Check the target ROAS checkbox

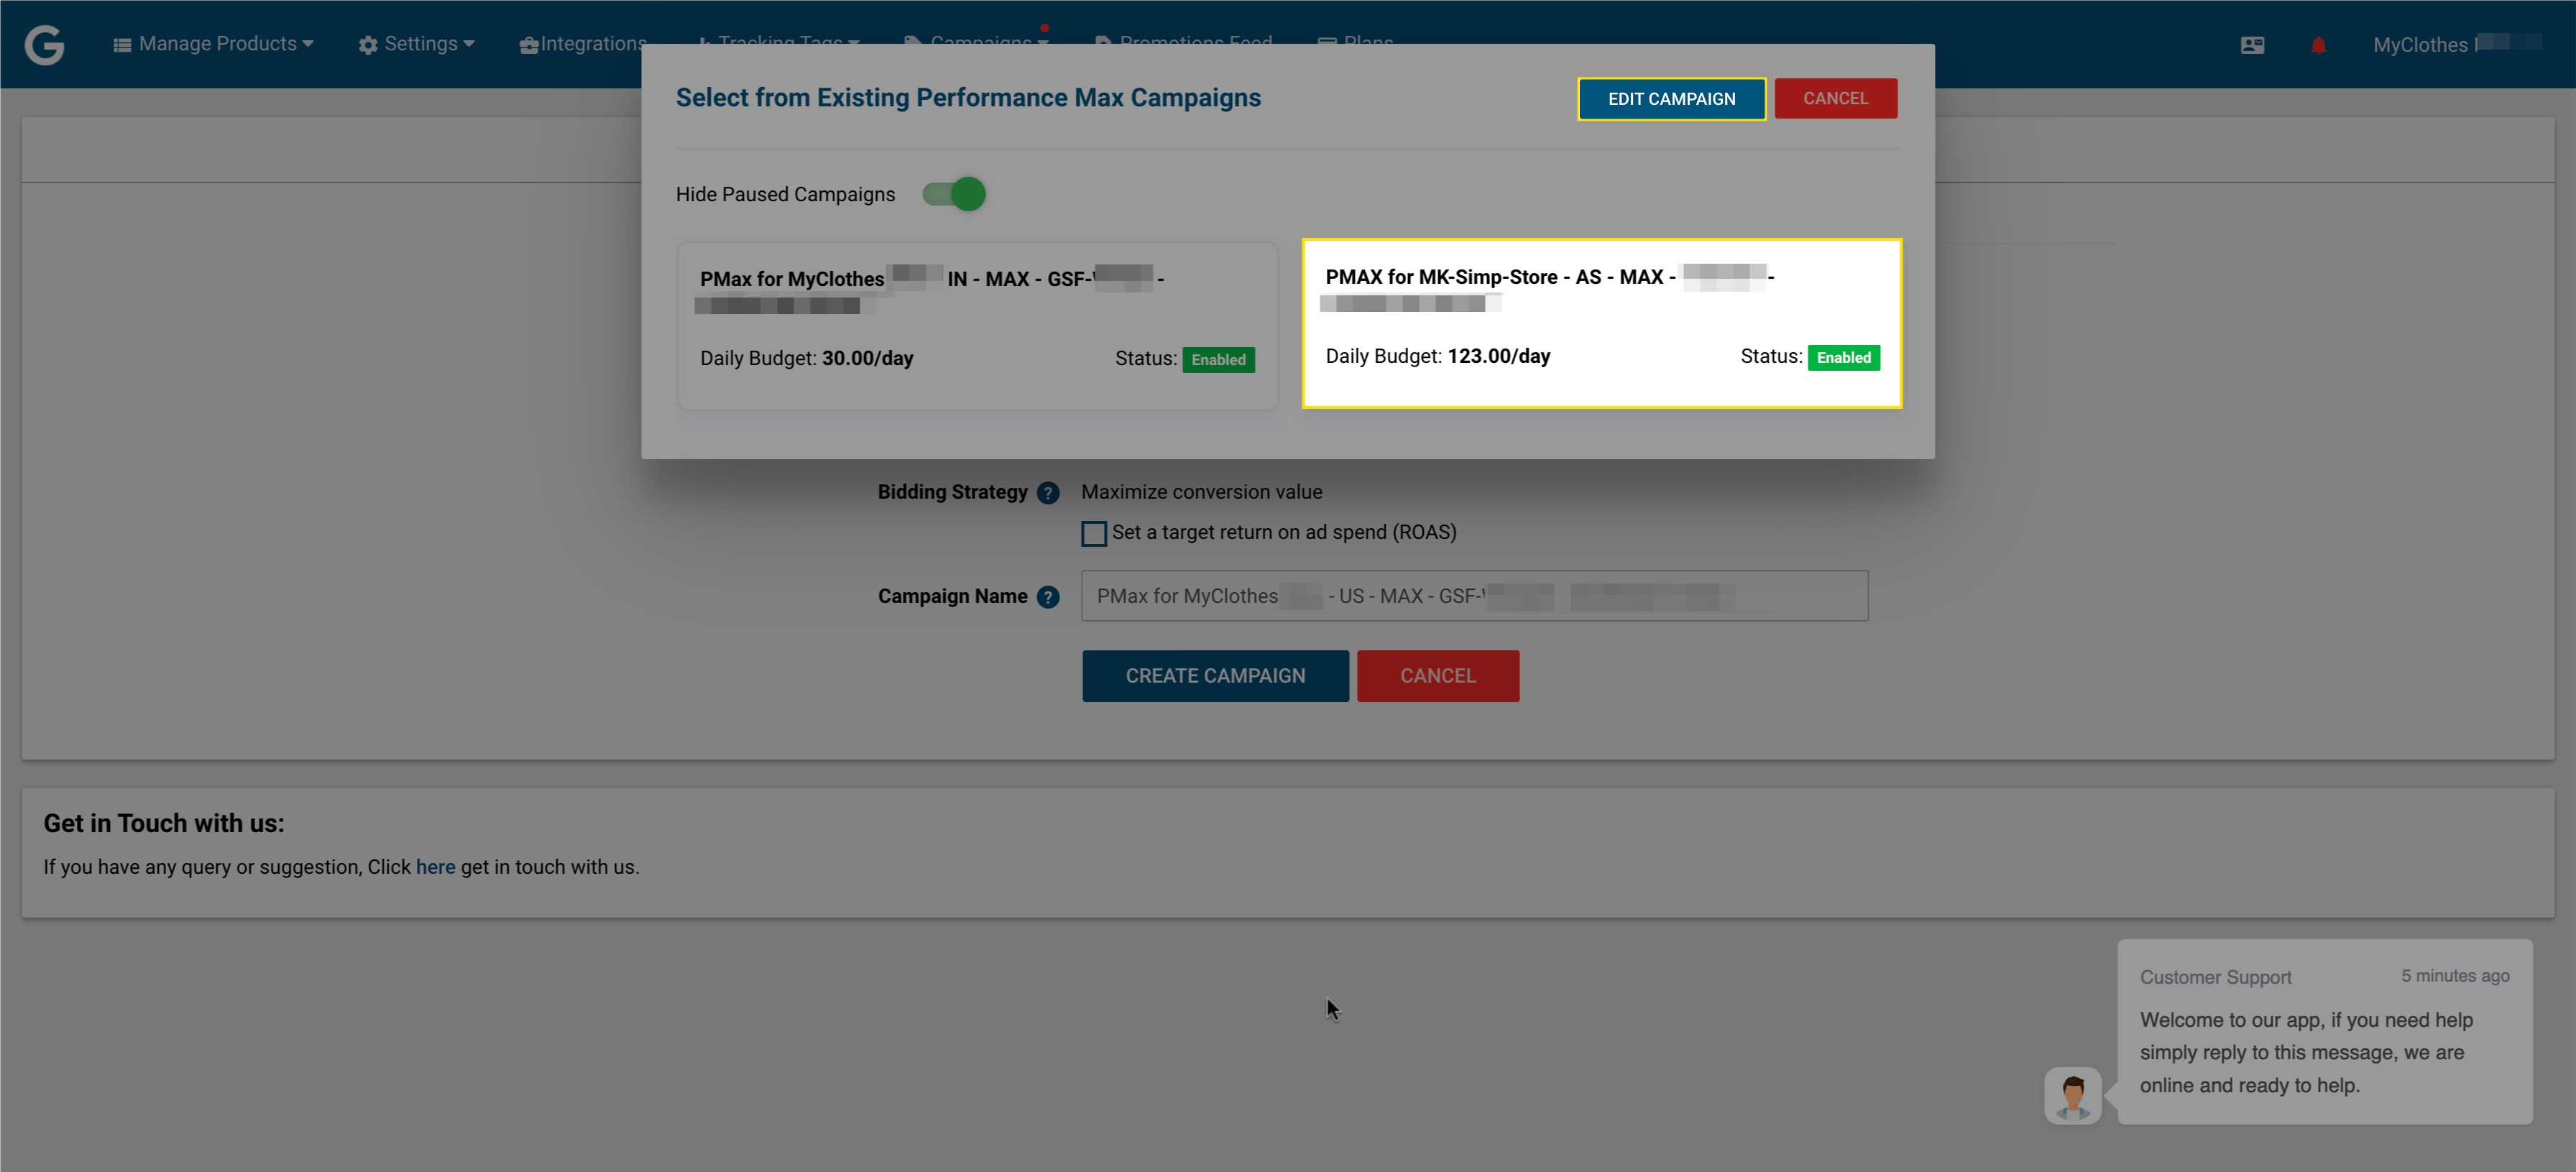pos(1093,533)
